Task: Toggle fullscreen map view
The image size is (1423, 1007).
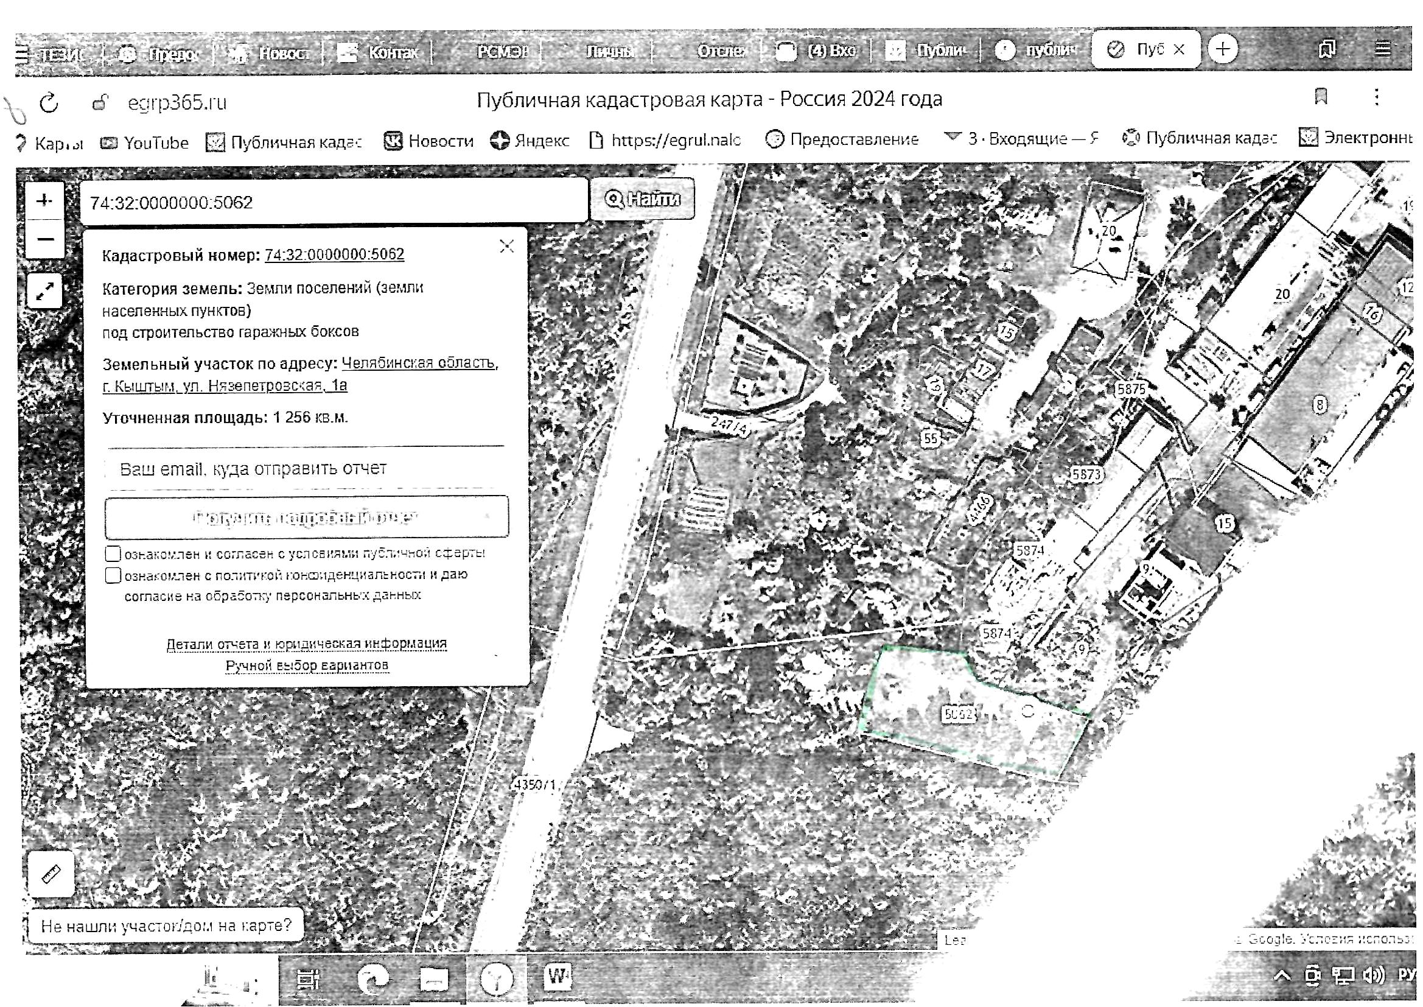Action: 44,291
